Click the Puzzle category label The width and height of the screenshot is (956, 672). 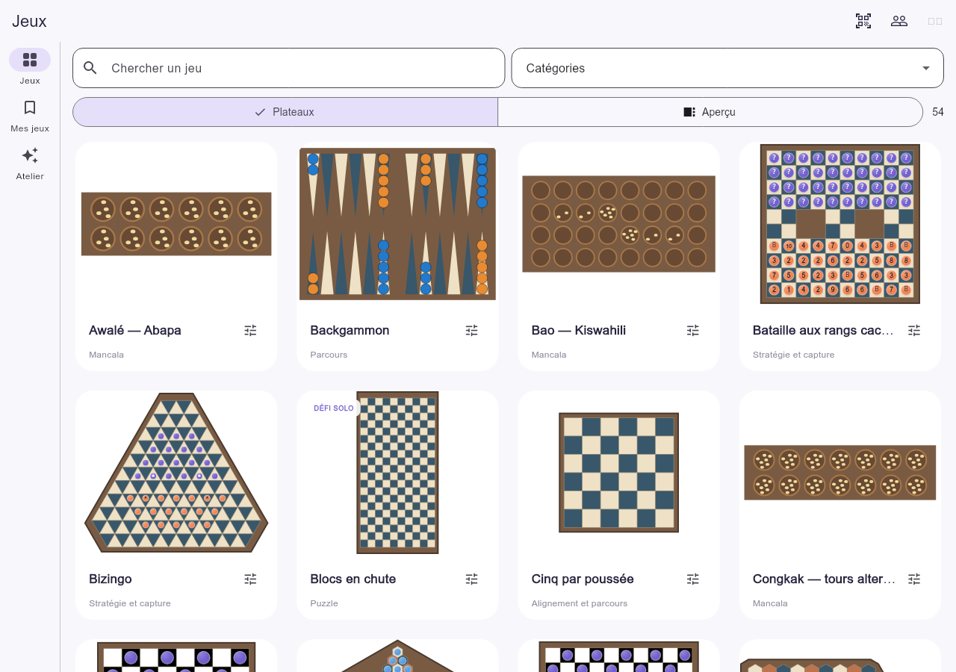[x=324, y=603]
